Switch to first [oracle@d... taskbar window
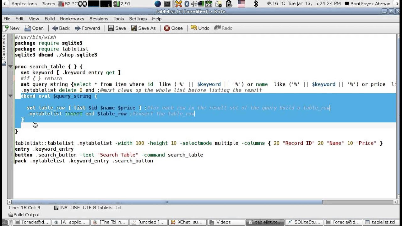This screenshot has height=226, width=402. 31,222
